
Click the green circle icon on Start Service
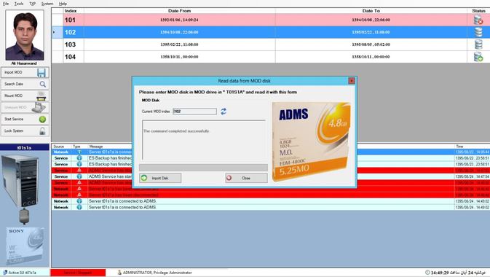click(42, 119)
